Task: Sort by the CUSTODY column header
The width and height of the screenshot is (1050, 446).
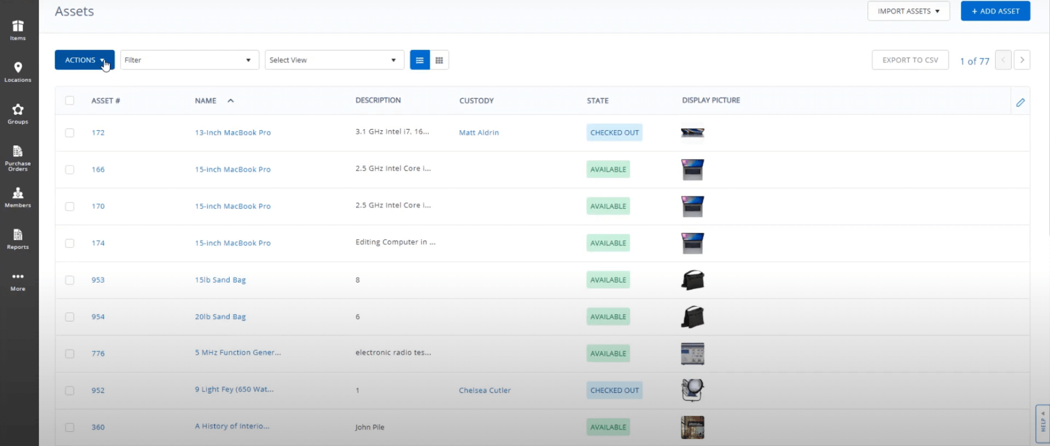Action: coord(476,101)
